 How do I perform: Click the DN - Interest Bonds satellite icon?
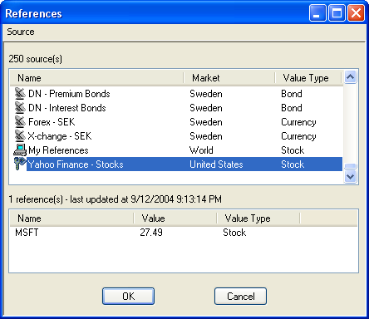pyautogui.click(x=20, y=108)
